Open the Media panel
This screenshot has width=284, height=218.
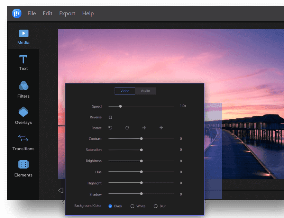[x=23, y=36]
